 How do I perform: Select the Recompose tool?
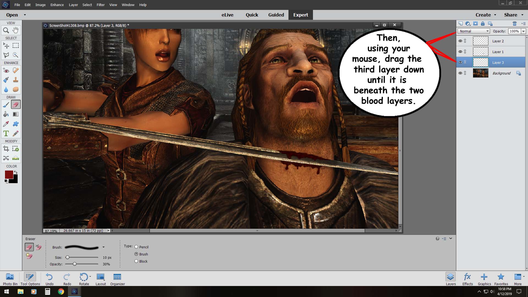16,149
